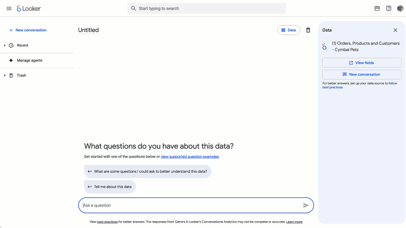The image size is (406, 228).
Task: Open the Marketplace icon
Action: pos(377,8)
